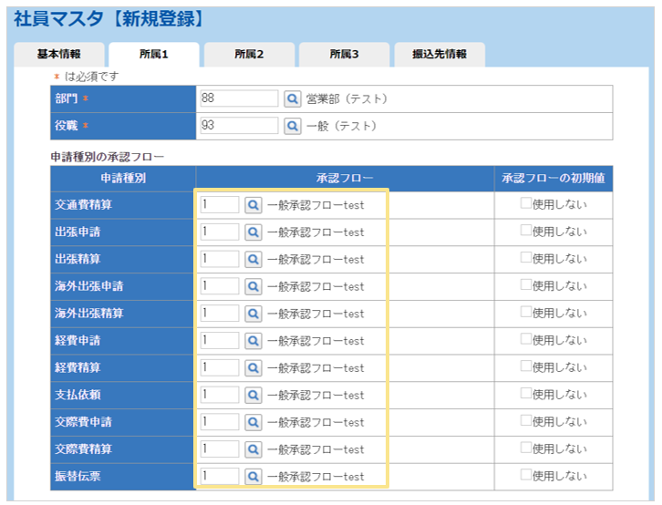
Task: Click the search icon beside 役職 field
Action: tap(293, 126)
